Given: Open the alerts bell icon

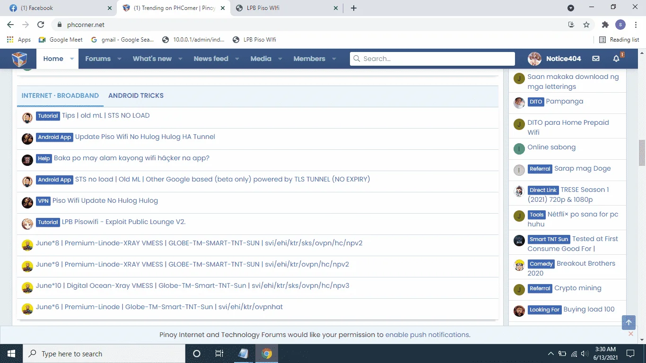Looking at the screenshot, I should coord(616,59).
